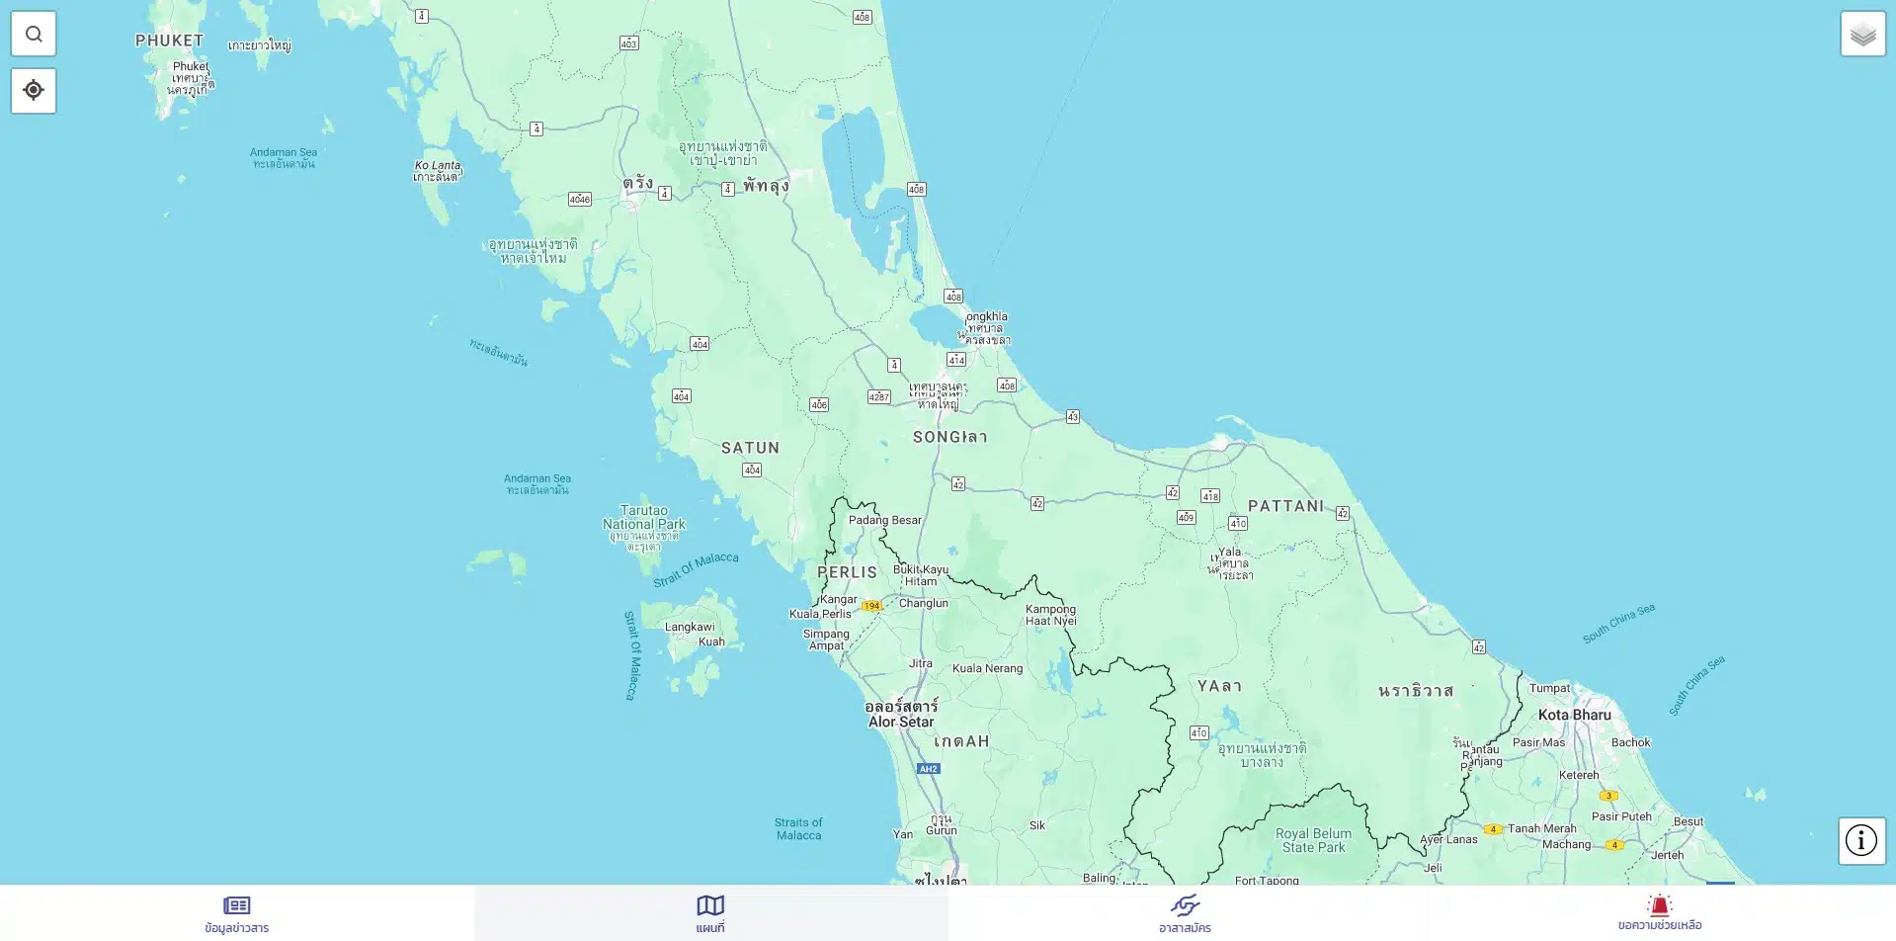Image resolution: width=1896 pixels, height=941 pixels.
Task: Click the locate my position icon
Action: tap(34, 91)
